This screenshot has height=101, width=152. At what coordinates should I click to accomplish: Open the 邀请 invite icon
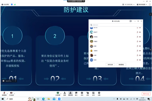click(65, 93)
